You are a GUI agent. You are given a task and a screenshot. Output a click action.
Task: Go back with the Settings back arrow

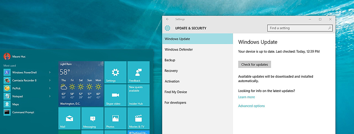coord(167,20)
